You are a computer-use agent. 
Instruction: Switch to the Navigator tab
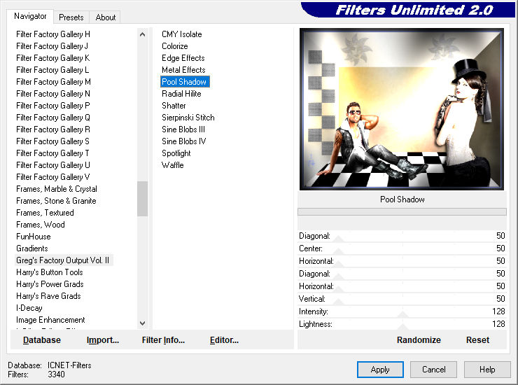[x=30, y=16]
